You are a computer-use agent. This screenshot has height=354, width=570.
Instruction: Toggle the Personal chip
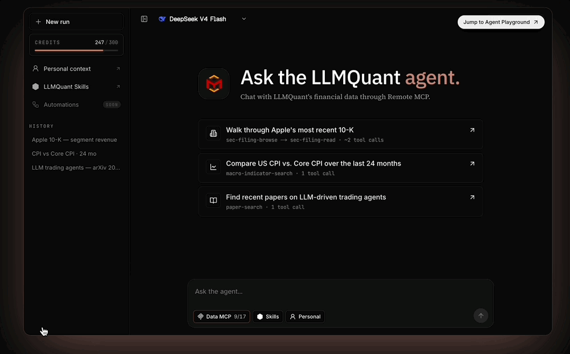point(305,316)
